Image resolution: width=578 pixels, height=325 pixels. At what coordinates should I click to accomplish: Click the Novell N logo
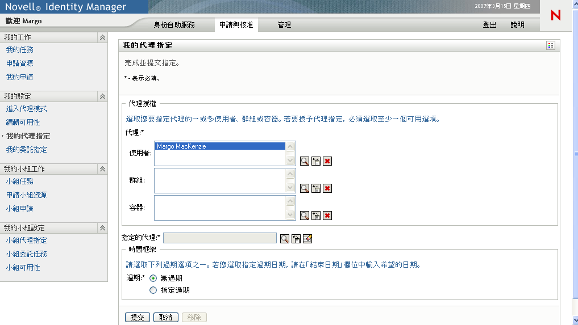click(555, 15)
